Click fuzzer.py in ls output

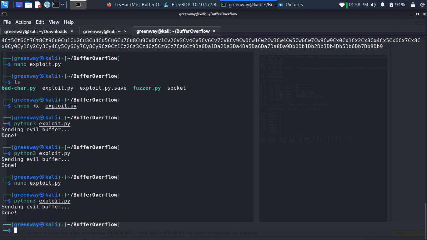pos(147,88)
